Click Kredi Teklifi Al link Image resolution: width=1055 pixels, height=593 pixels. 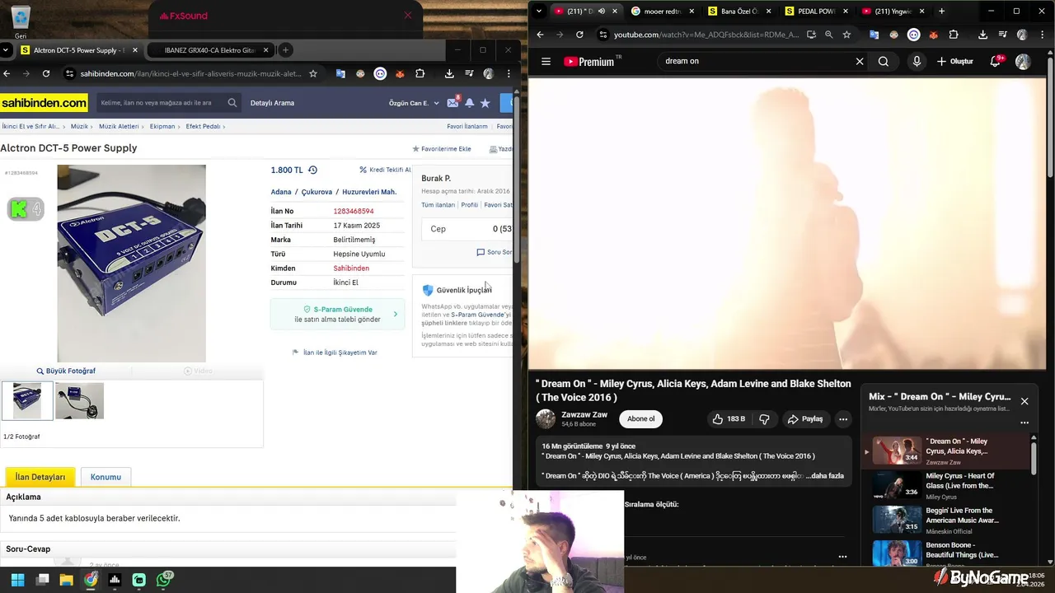(385, 170)
